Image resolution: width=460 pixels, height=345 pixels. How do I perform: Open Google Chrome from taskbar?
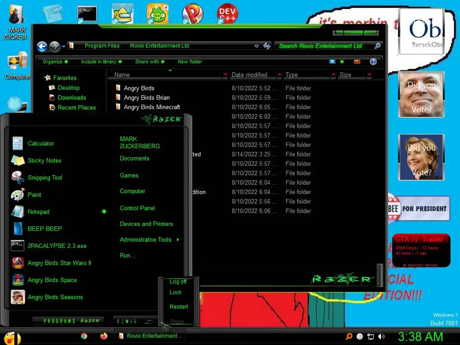click(x=84, y=336)
